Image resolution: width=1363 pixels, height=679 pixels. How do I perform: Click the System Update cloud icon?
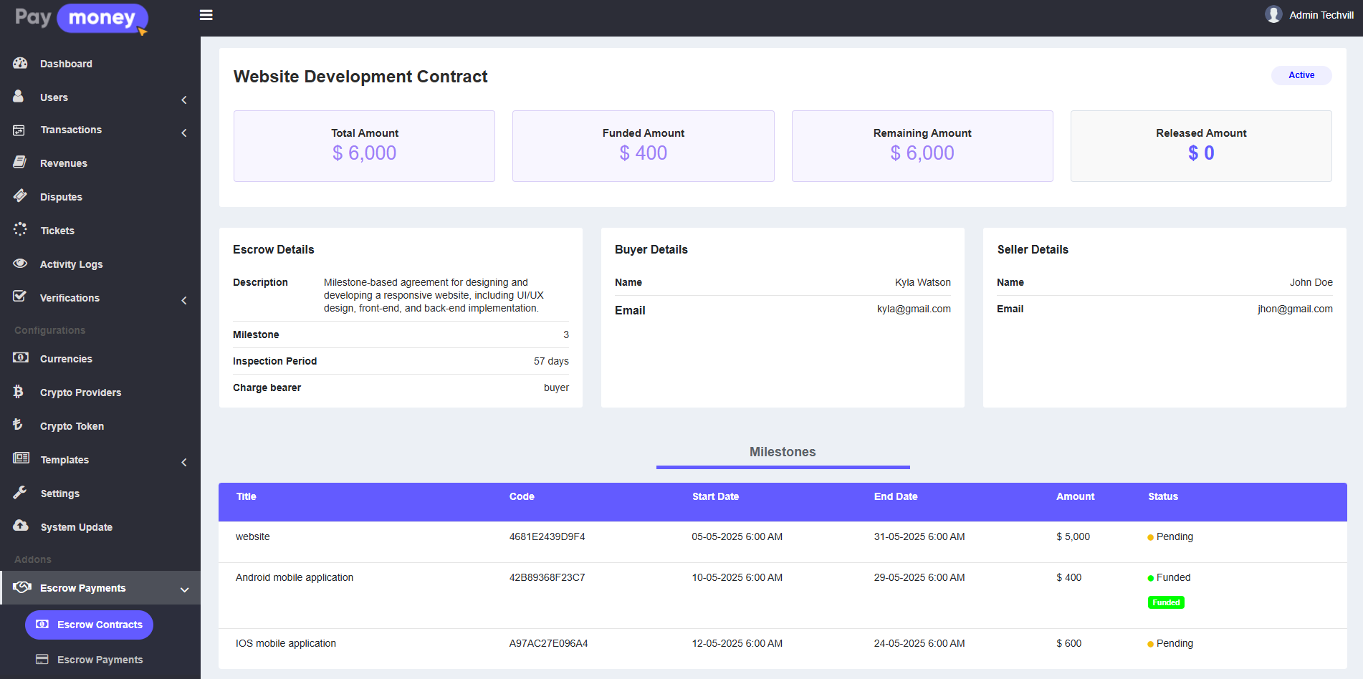pyautogui.click(x=20, y=526)
